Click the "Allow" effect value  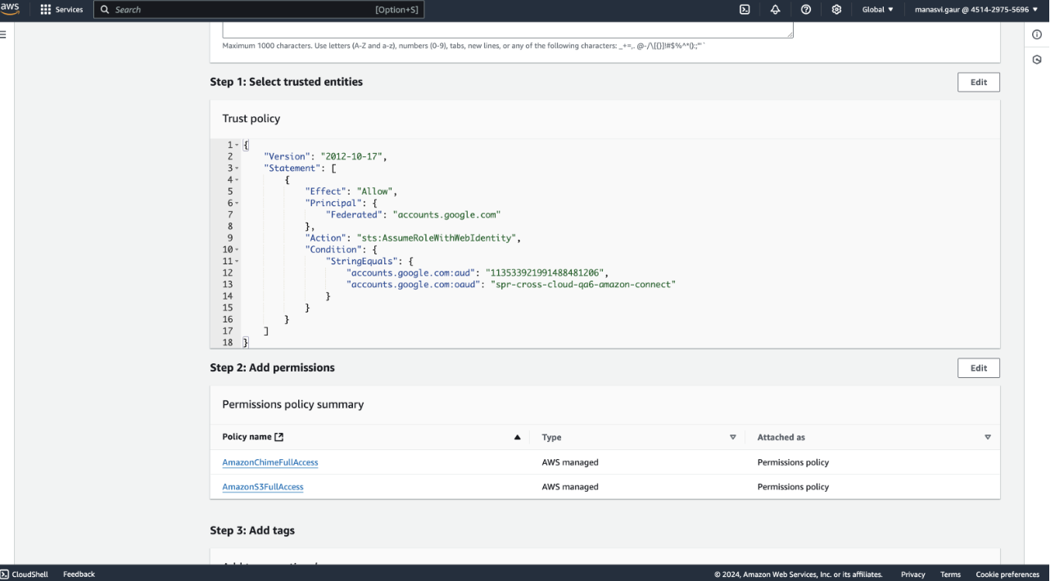point(376,191)
